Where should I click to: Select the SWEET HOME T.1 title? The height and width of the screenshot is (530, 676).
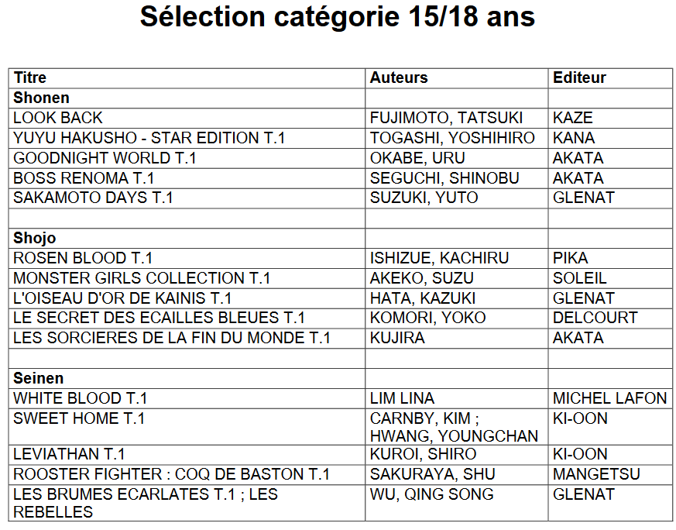79,418
